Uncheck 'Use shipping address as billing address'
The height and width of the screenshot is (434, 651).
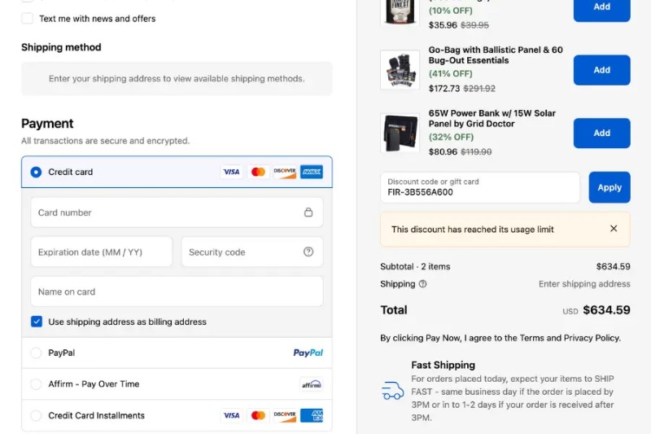click(37, 322)
